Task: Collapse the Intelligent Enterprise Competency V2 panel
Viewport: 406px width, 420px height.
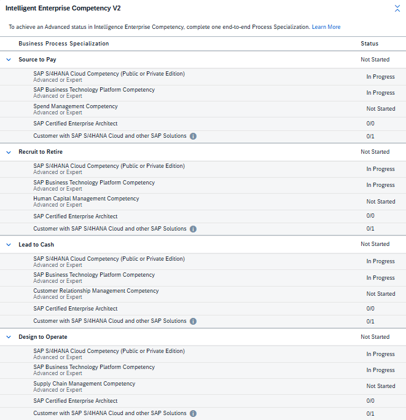Action: pyautogui.click(x=397, y=9)
